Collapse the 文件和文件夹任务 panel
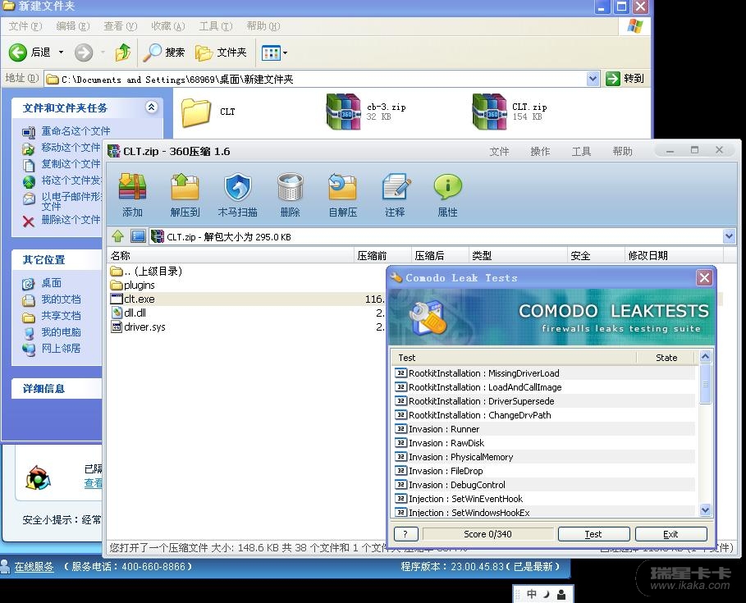 (x=151, y=107)
